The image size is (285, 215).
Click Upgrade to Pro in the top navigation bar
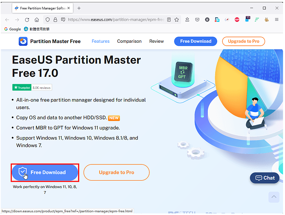[x=243, y=41]
